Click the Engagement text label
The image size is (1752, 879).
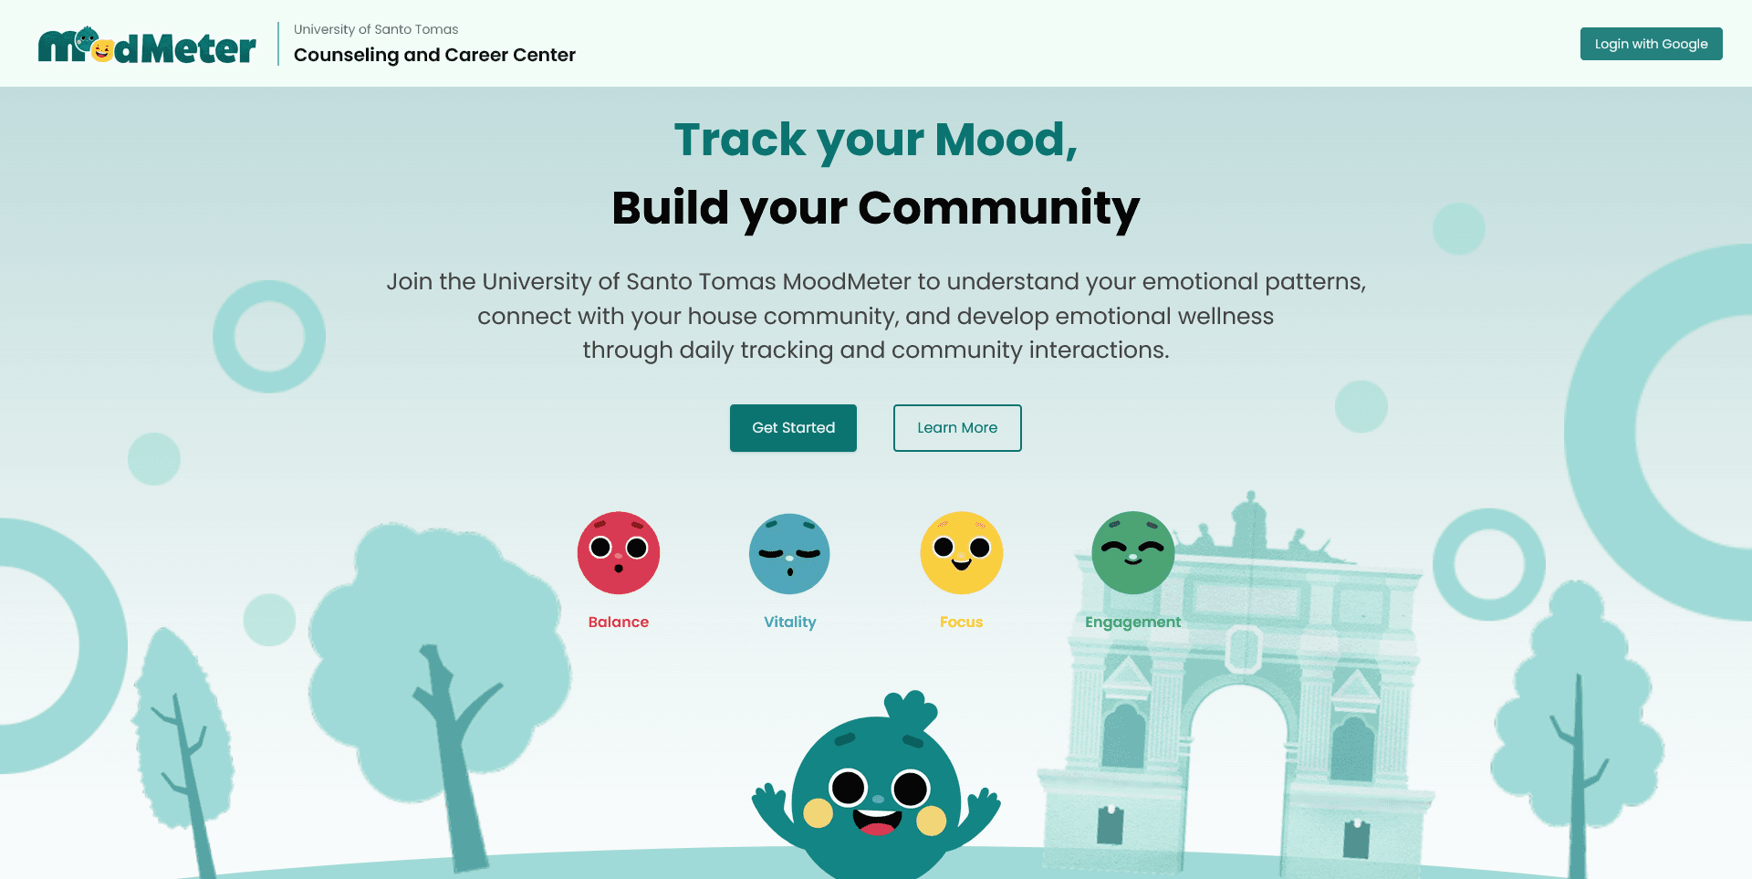(x=1132, y=622)
